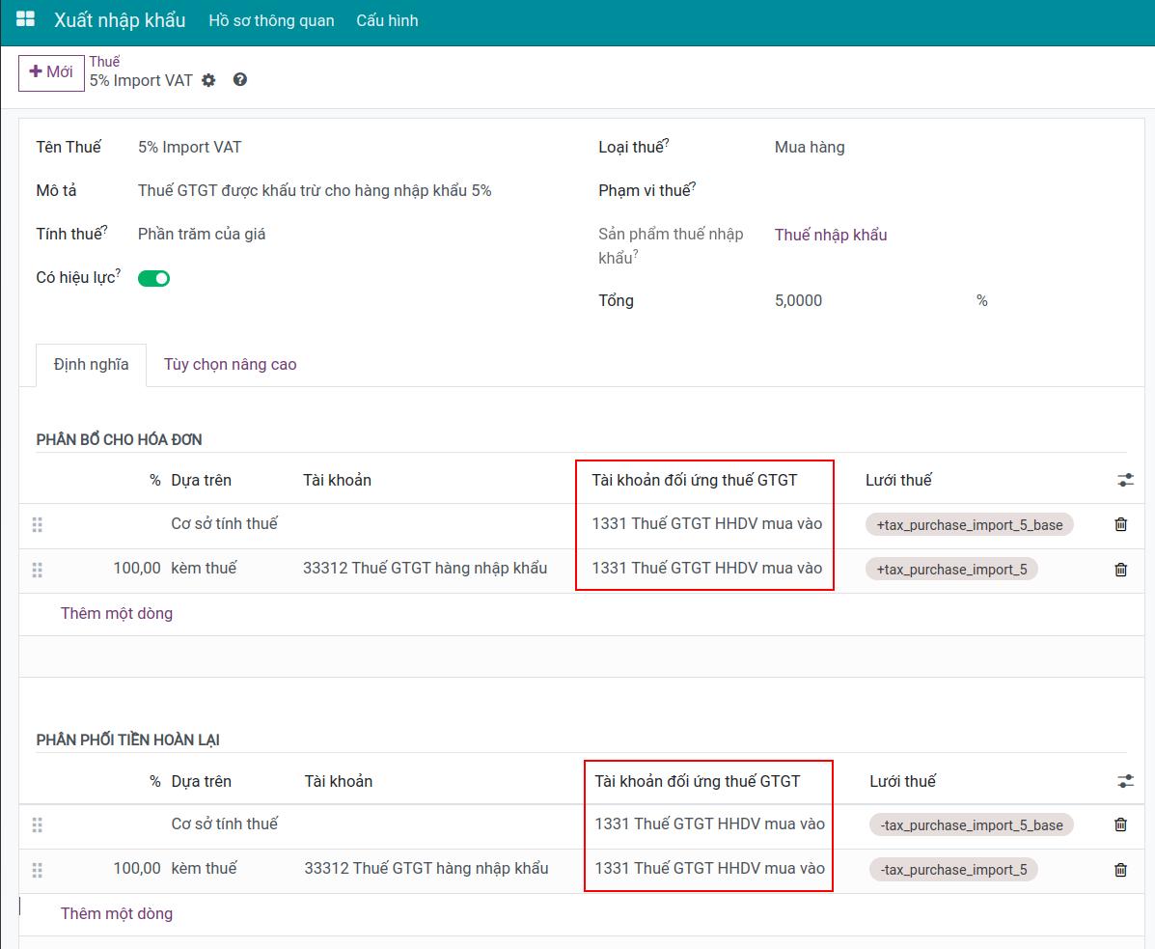The image size is (1155, 949).
Task: Click the +tax_purchase_import_5 tax grid tag
Action: [951, 570]
